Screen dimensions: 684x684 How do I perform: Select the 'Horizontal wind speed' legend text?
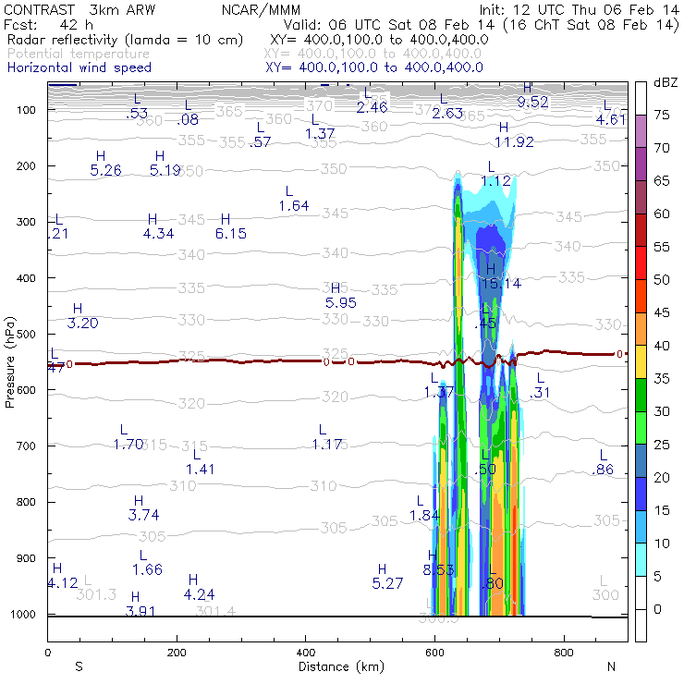[79, 67]
